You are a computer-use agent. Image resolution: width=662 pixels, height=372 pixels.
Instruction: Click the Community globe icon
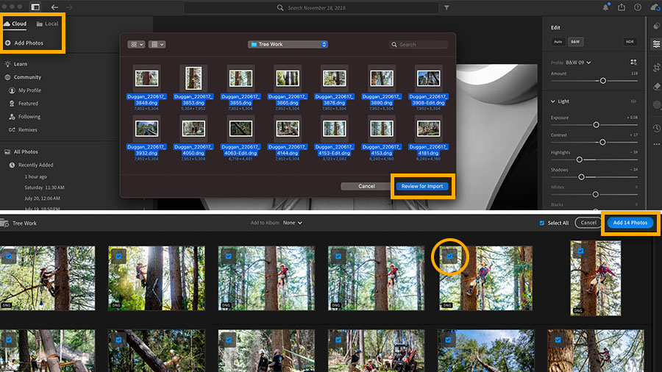7,77
